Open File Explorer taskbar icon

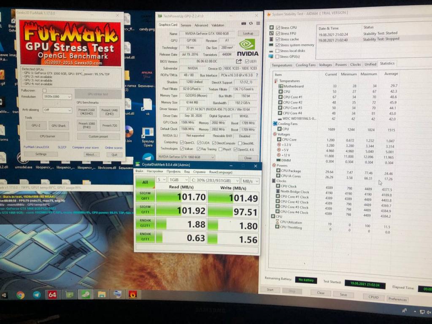point(102,295)
